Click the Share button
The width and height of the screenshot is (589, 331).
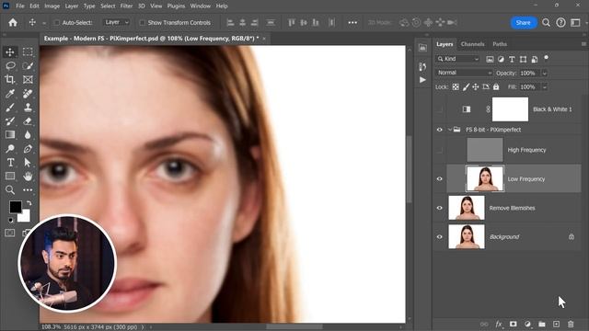pyautogui.click(x=524, y=23)
